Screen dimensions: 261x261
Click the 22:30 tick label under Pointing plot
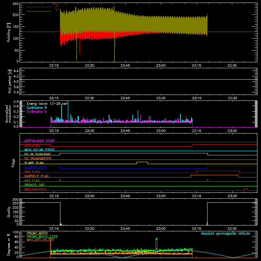[x=89, y=66]
